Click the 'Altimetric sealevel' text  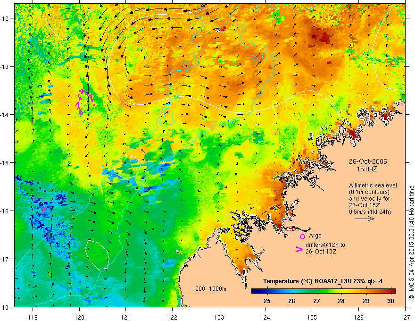373,186
